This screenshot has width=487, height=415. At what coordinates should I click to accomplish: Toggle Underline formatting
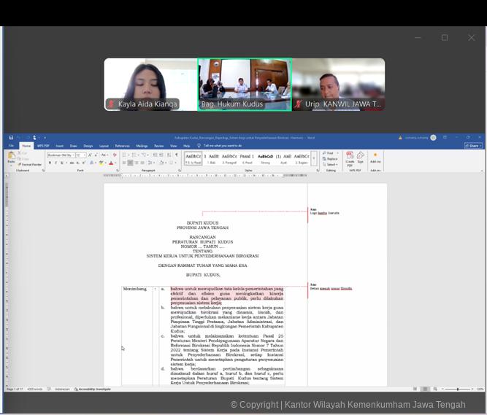pos(61,163)
